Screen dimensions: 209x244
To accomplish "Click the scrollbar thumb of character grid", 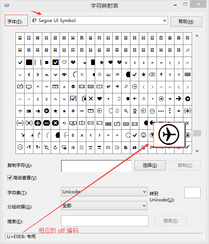I will click(x=197, y=133).
